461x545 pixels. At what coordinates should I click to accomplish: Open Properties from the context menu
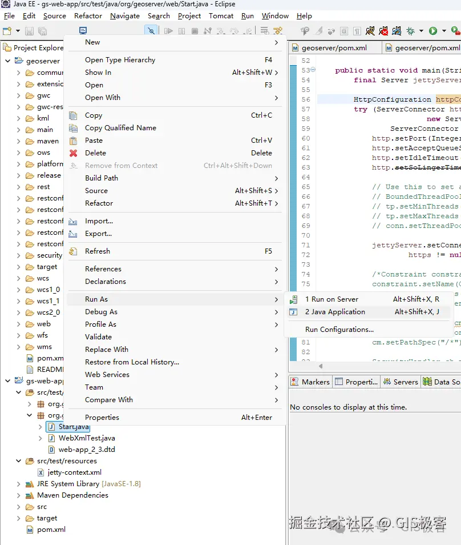pyautogui.click(x=175, y=418)
